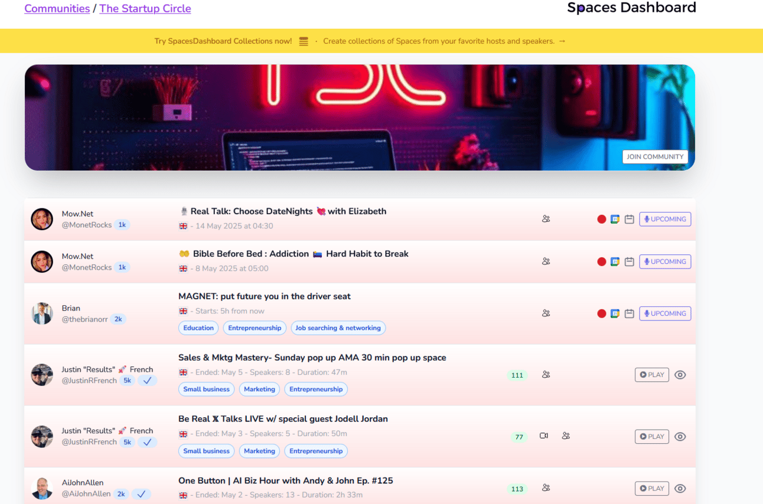Image resolution: width=763 pixels, height=504 pixels.
Task: Add Bible Before Bed space to Google Calendar
Action: pos(615,261)
